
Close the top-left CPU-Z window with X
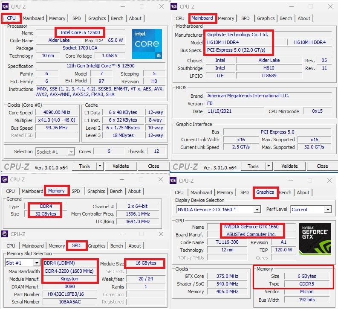pos(162,6)
